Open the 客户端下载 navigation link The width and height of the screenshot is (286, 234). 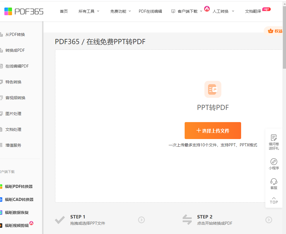[x=187, y=11]
